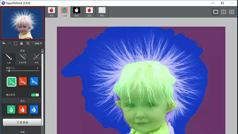This screenshot has height=134, width=238.
Task: Select the blue compute fill bucket
Action: pos(34,110)
